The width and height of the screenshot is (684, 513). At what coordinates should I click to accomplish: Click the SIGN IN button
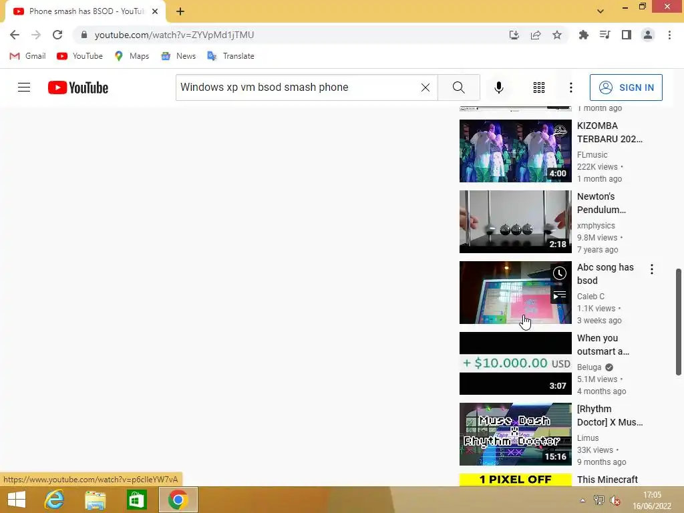coord(625,88)
